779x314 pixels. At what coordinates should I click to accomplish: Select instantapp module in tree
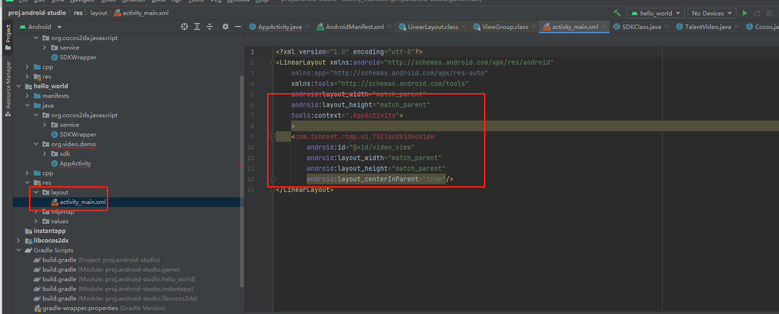(50, 231)
